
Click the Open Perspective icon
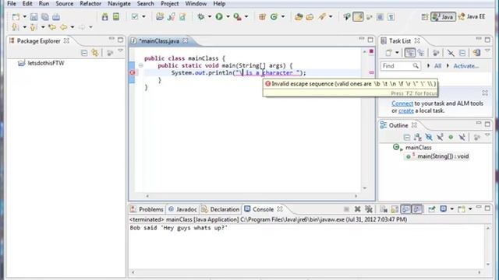(x=424, y=17)
